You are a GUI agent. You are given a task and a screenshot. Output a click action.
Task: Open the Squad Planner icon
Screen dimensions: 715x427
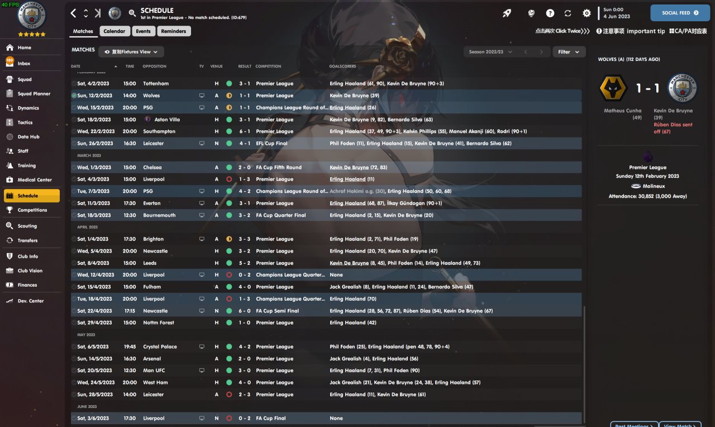pos(9,94)
